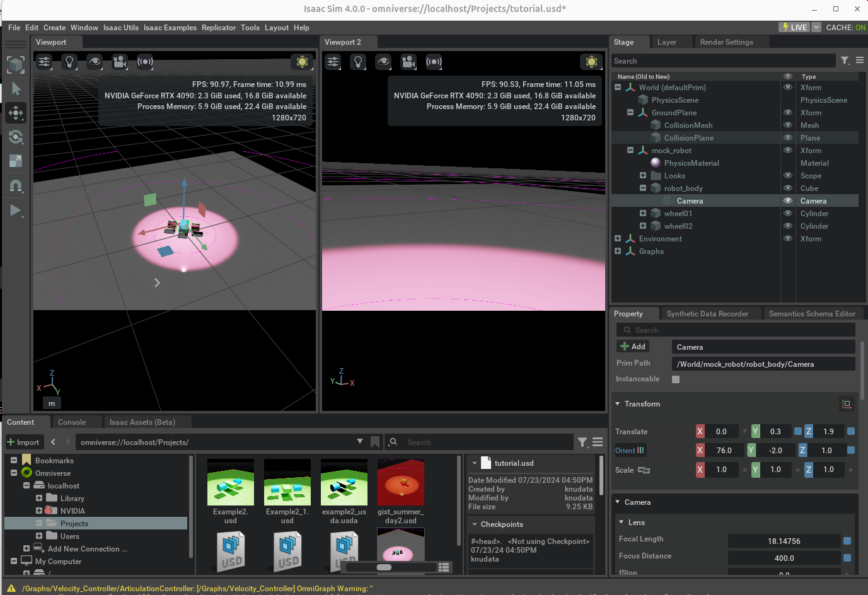Open Viewport render mode lightbulb menu

pyautogui.click(x=69, y=62)
